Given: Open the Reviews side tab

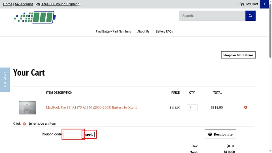Looking at the screenshot, I should [x=5, y=80].
